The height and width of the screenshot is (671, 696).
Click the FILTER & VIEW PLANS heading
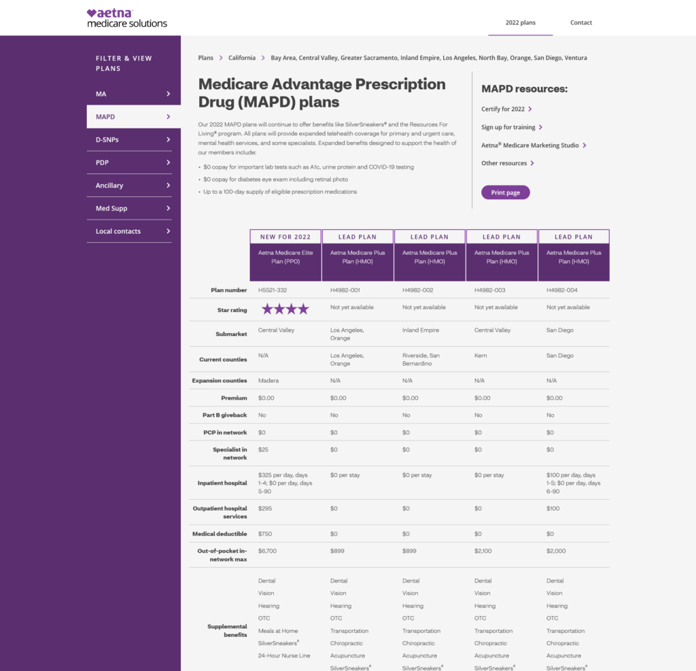124,63
